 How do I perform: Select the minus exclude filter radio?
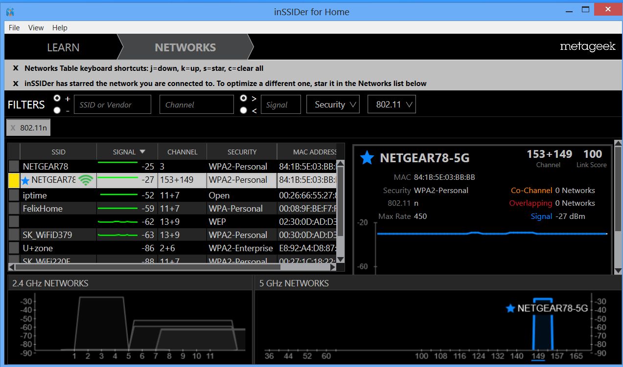(x=57, y=110)
